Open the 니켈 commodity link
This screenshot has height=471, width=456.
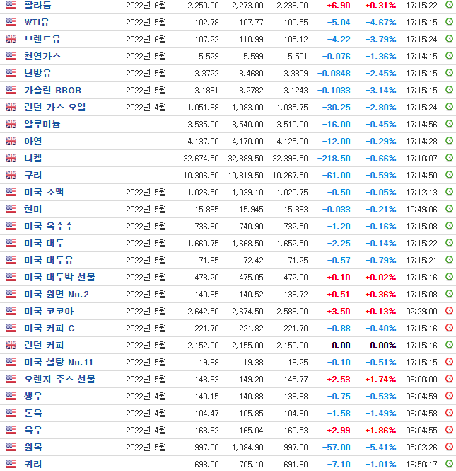click(33, 158)
